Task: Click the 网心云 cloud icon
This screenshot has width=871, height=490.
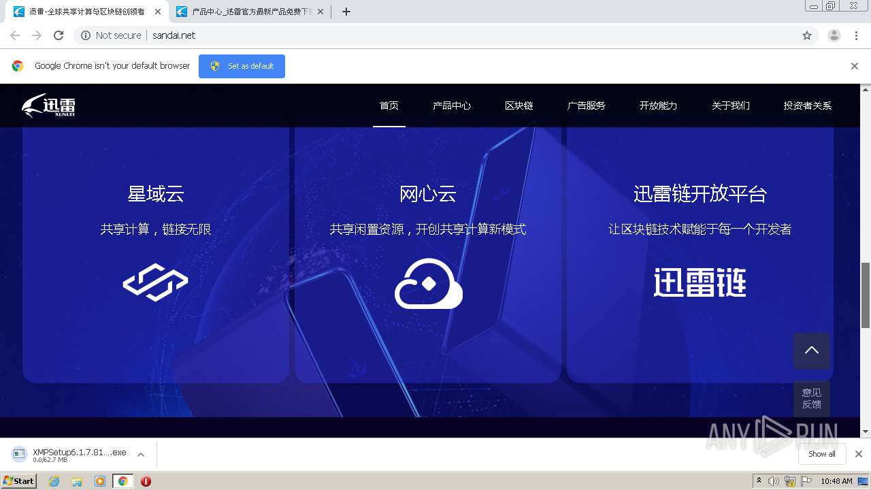Action: click(x=429, y=284)
